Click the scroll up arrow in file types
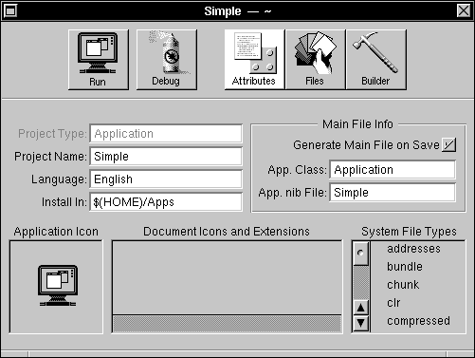Screen dimensions: 475x358 click(361, 308)
